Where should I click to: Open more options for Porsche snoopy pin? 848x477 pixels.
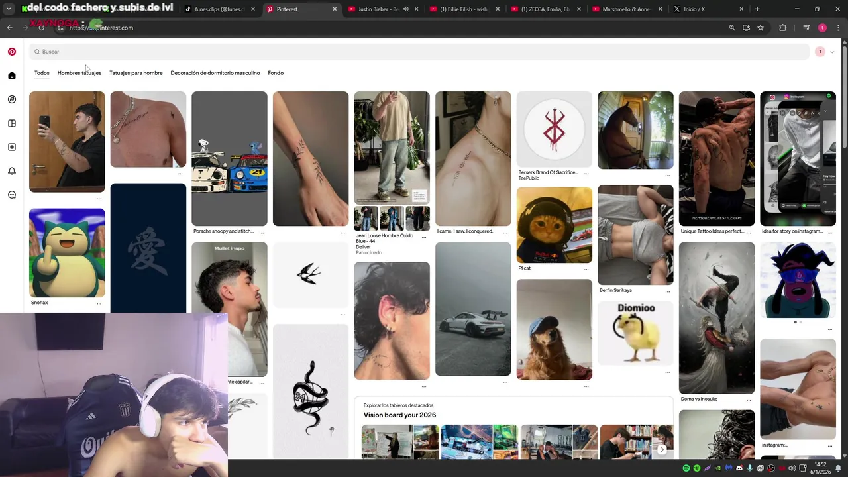(x=262, y=233)
